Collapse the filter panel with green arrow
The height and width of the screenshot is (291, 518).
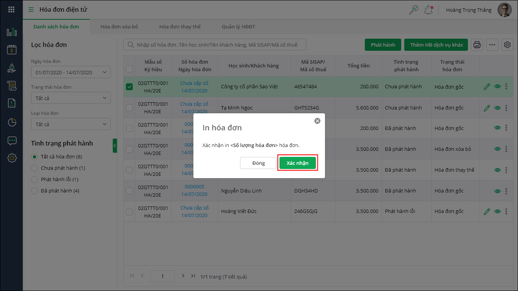pyautogui.click(x=115, y=146)
